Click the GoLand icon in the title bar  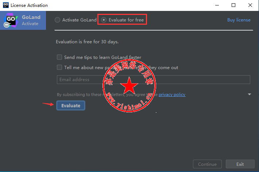tap(6, 5)
